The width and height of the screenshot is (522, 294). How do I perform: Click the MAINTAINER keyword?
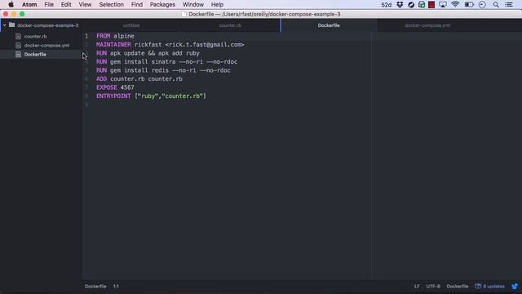click(113, 45)
